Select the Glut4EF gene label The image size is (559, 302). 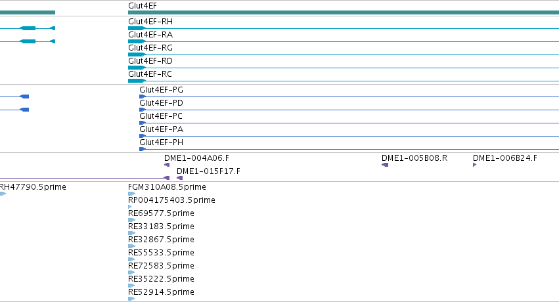(x=143, y=6)
